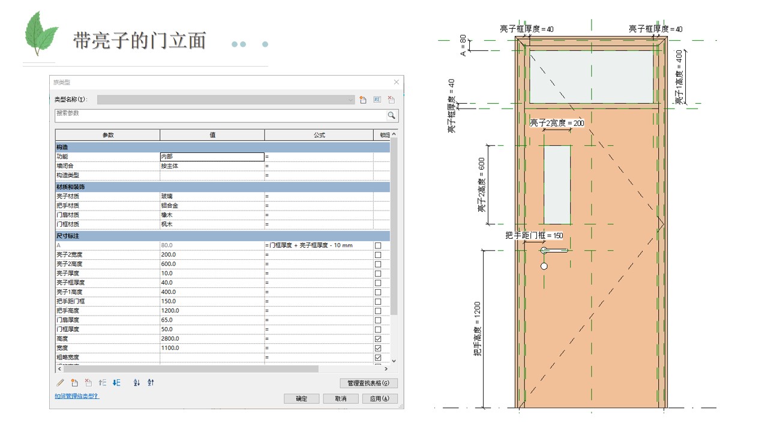Click the 把手高度 = 1200 dimension label

tap(478, 329)
